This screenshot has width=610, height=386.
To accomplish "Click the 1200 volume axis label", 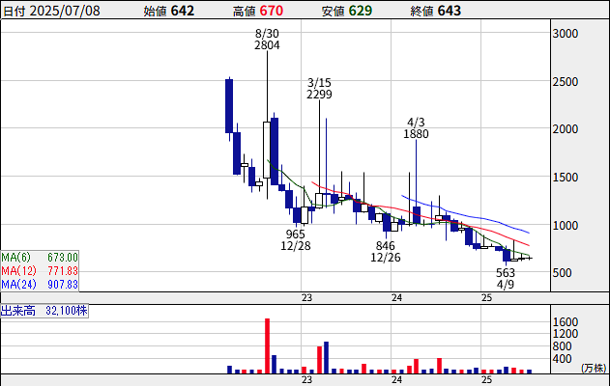I will tap(566, 334).
